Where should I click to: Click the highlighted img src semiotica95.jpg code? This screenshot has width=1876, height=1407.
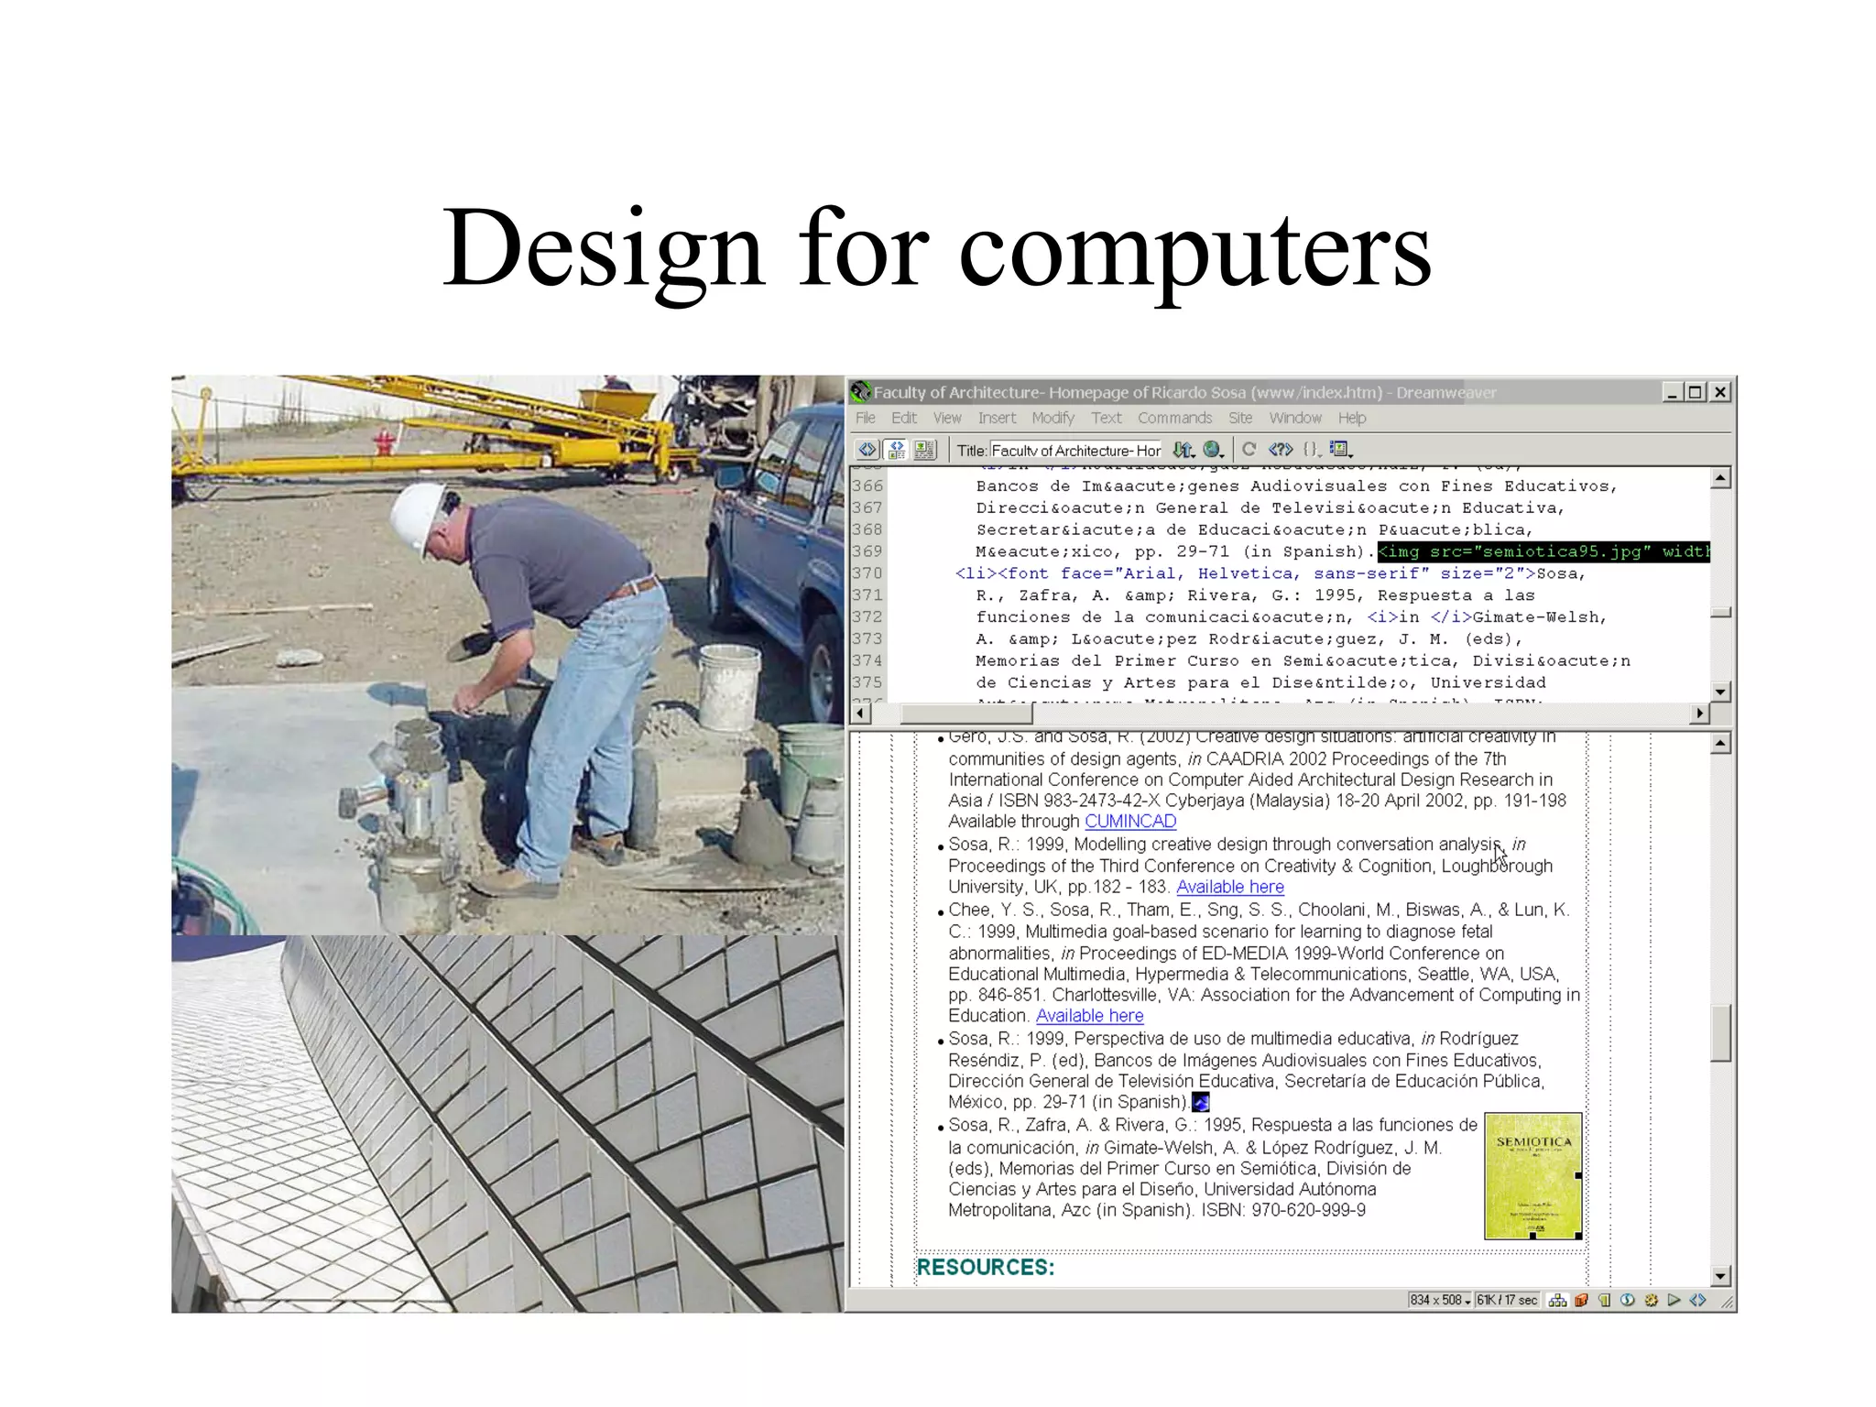(1543, 551)
